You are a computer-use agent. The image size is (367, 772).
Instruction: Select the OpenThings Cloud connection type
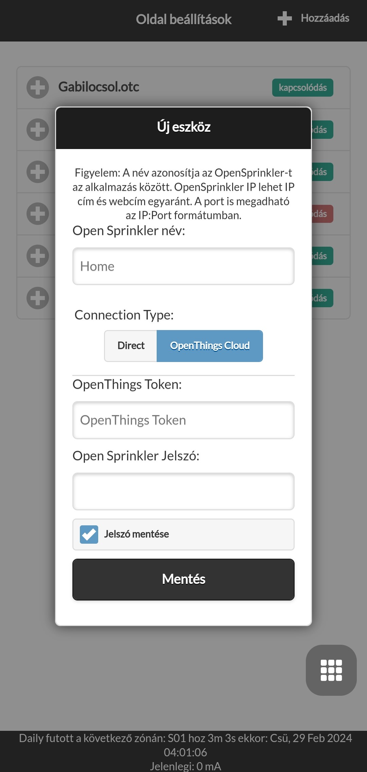point(210,346)
